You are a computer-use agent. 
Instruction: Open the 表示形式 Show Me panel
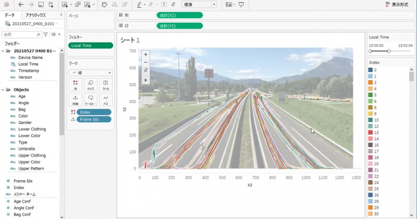(x=397, y=5)
